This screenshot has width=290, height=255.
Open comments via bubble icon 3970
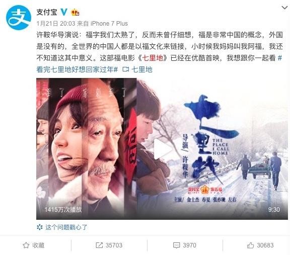tap(184, 245)
